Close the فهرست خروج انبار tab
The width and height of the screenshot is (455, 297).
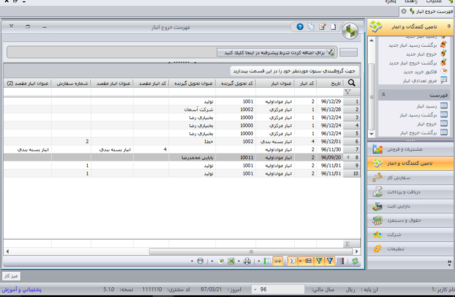pos(404,11)
